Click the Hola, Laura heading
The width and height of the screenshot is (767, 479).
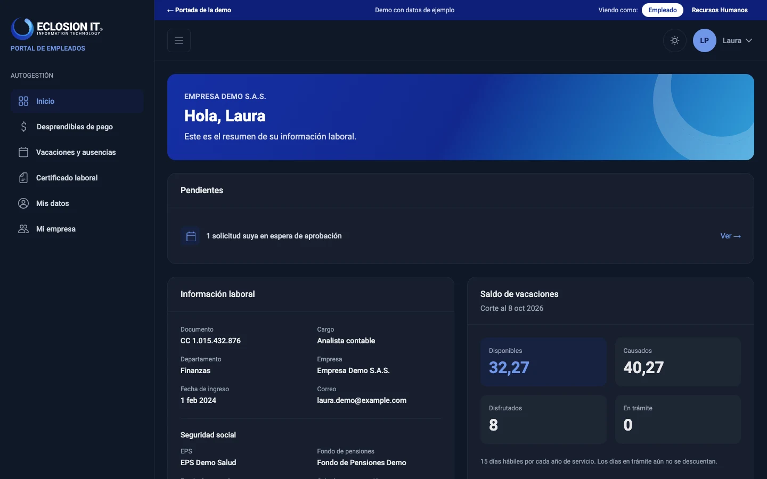point(225,115)
